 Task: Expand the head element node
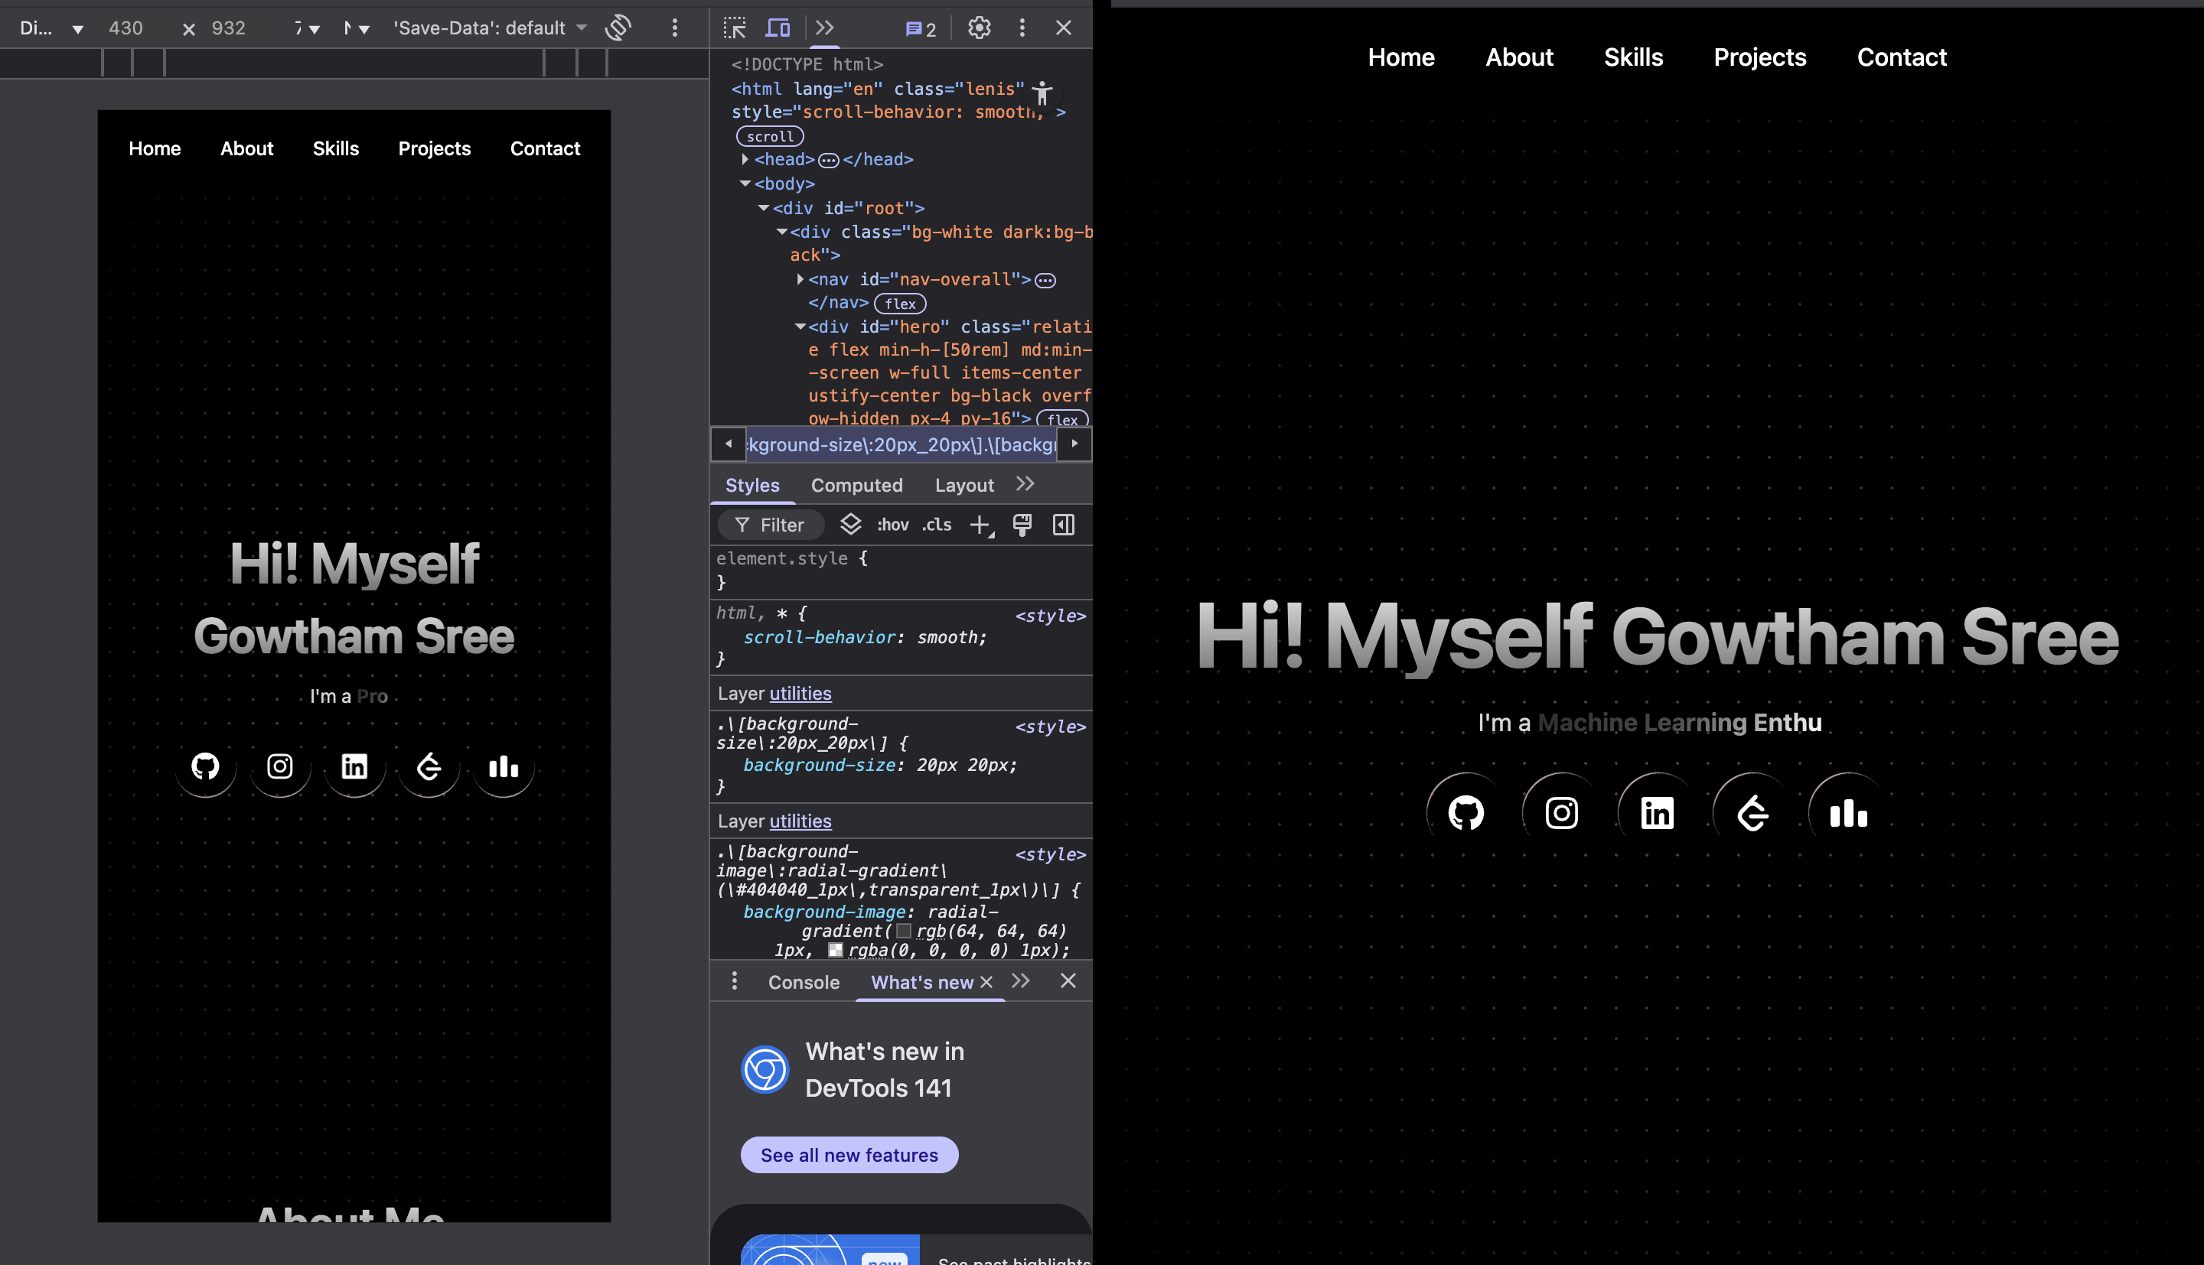pos(745,159)
